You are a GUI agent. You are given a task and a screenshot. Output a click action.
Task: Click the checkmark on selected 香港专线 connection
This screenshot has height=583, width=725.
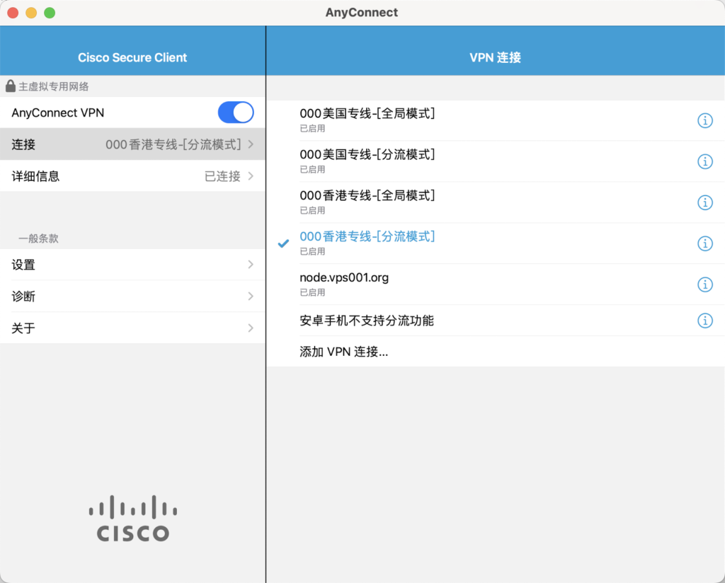(283, 243)
